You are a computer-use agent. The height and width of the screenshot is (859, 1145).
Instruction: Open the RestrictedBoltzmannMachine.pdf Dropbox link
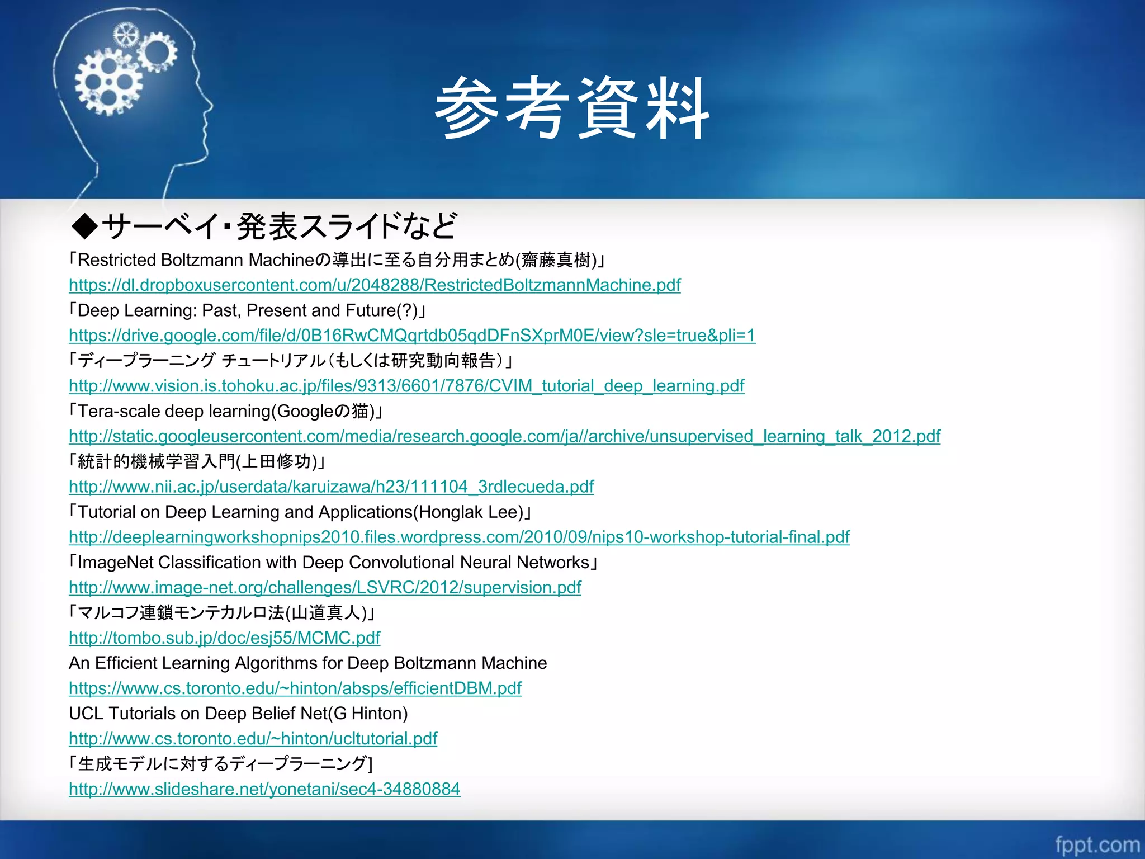click(375, 285)
